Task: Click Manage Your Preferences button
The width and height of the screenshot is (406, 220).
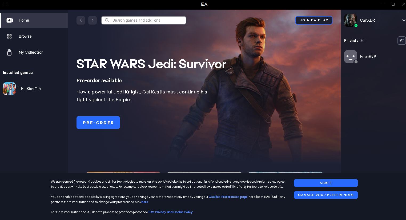Action: 326,195
